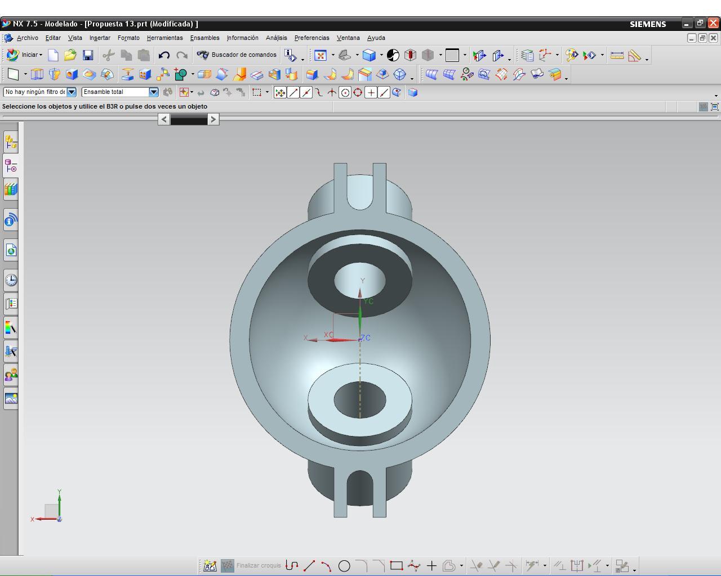Open the Preferencias menu
Image resolution: width=721 pixels, height=576 pixels.
coord(311,38)
